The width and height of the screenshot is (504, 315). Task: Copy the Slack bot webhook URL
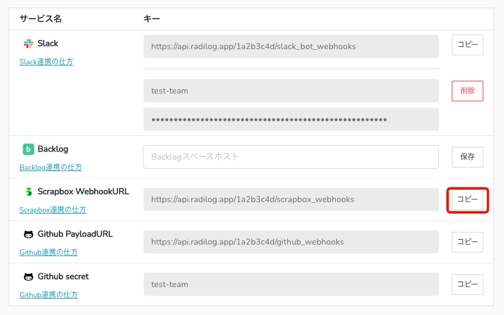click(x=467, y=46)
